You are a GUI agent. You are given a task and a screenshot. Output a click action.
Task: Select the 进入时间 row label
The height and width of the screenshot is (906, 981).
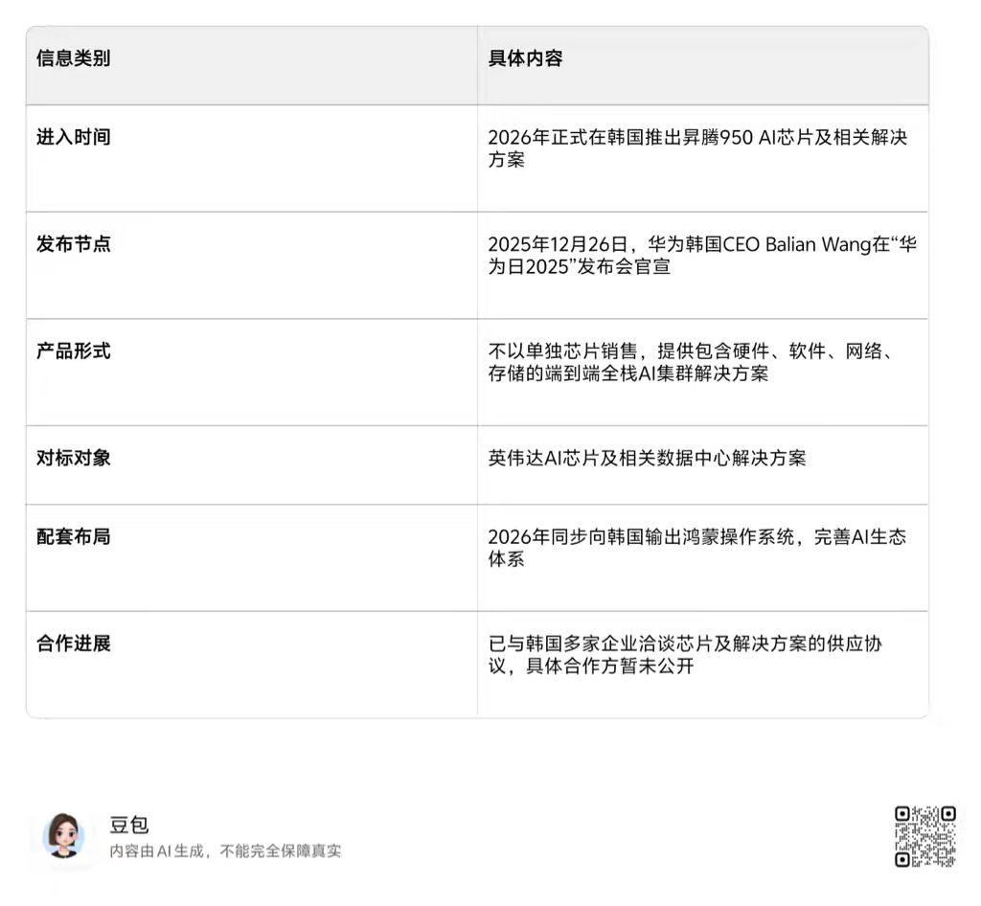pyautogui.click(x=73, y=137)
